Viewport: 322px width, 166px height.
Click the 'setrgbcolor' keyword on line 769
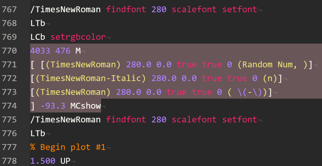click(78, 37)
